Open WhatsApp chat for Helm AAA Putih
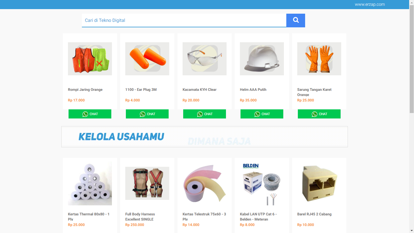Image resolution: width=414 pixels, height=233 pixels. (262, 114)
